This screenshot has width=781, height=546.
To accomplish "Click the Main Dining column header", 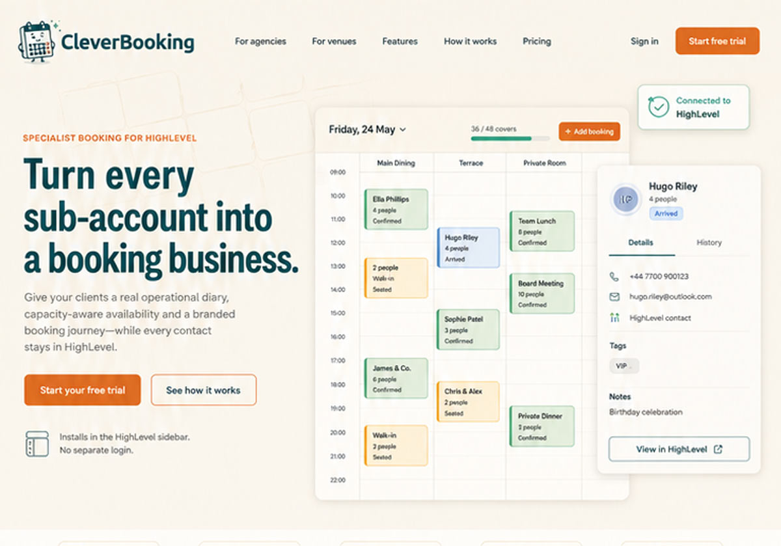I will [396, 163].
